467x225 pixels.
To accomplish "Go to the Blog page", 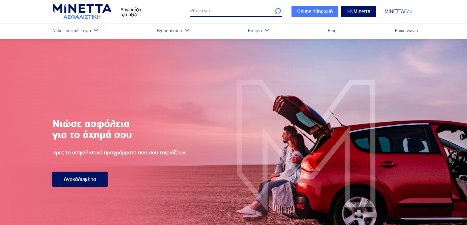I will [332, 31].
